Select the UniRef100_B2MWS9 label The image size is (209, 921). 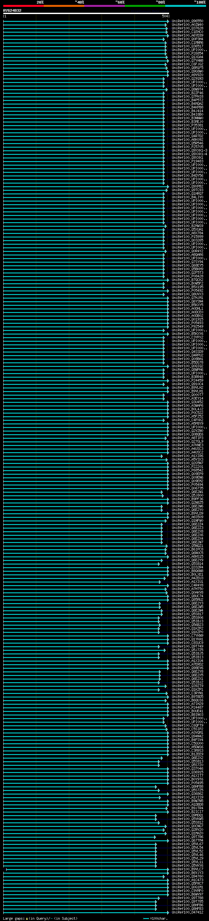point(187,226)
